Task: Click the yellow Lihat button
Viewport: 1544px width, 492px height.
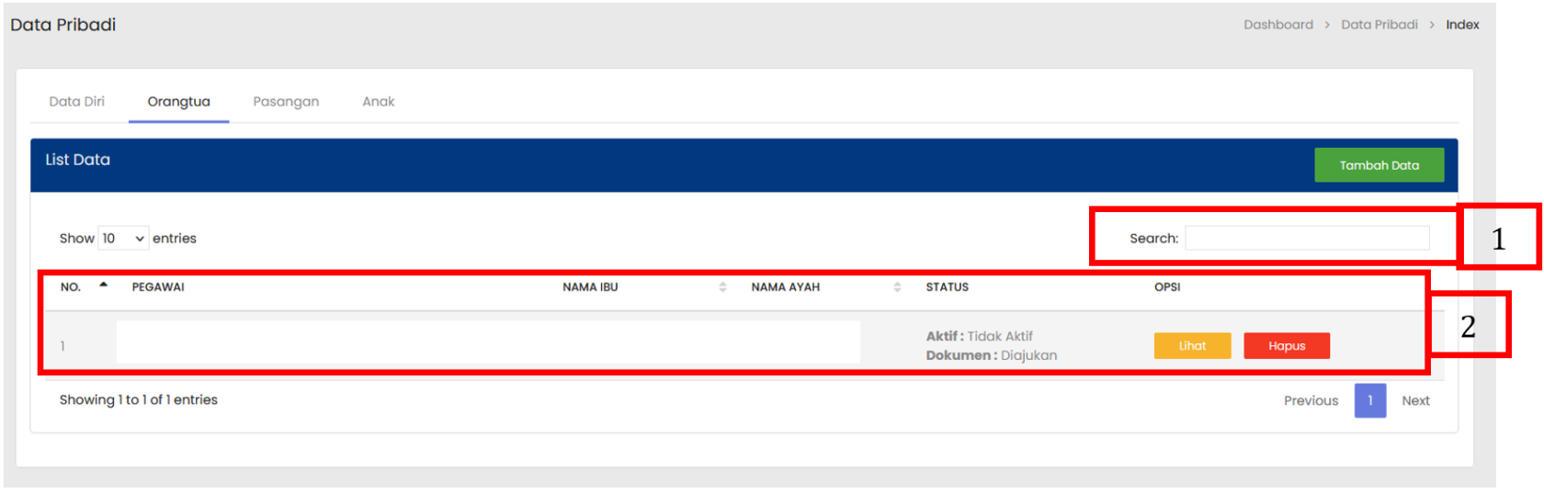Action: click(1192, 346)
